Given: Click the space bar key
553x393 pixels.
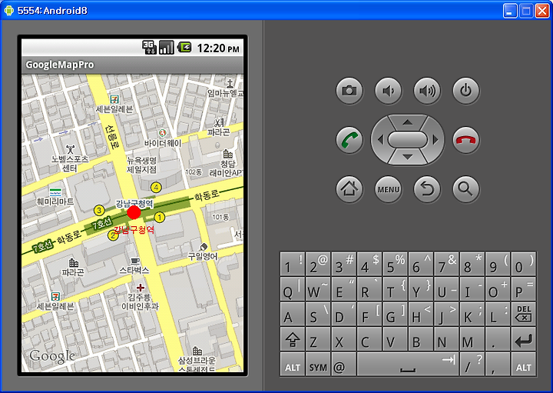Looking at the screenshot, I should [x=408, y=364].
